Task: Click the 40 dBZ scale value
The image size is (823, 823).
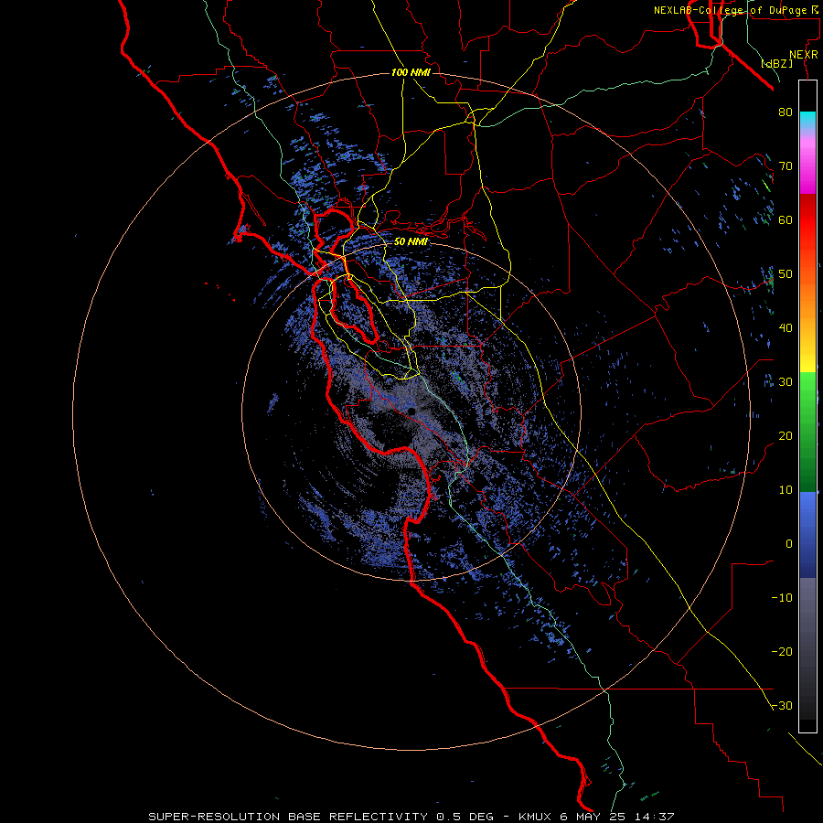Action: pyautogui.click(x=786, y=328)
